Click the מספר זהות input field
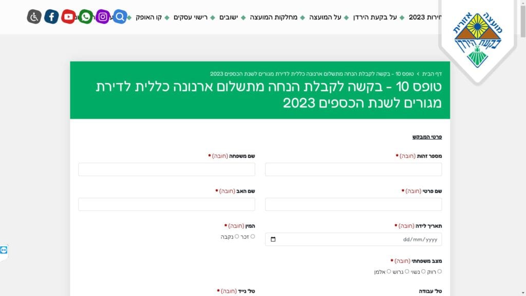 tap(353, 170)
